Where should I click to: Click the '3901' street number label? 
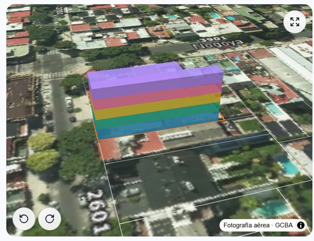pos(213,39)
